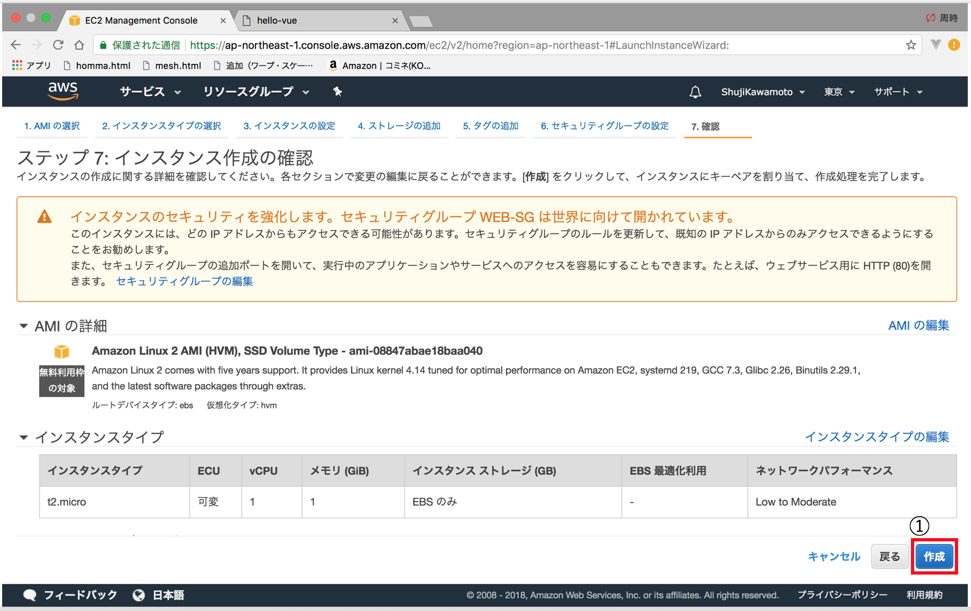Go back with browser back arrow
This screenshot has width=971, height=611.
[x=16, y=45]
